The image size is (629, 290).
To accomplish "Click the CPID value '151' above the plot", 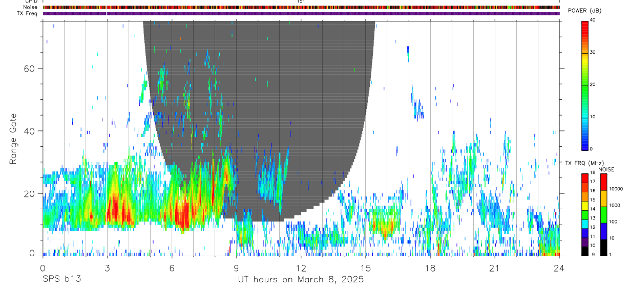I will pos(301,2).
